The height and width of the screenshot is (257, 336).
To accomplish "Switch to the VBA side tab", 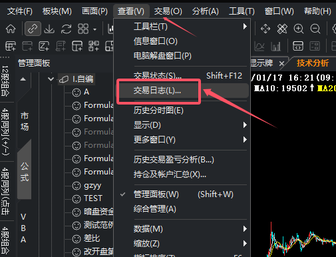I will (x=23, y=228).
